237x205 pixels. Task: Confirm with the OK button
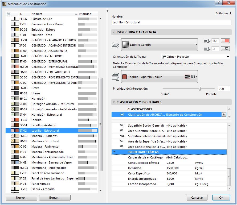click(221, 198)
